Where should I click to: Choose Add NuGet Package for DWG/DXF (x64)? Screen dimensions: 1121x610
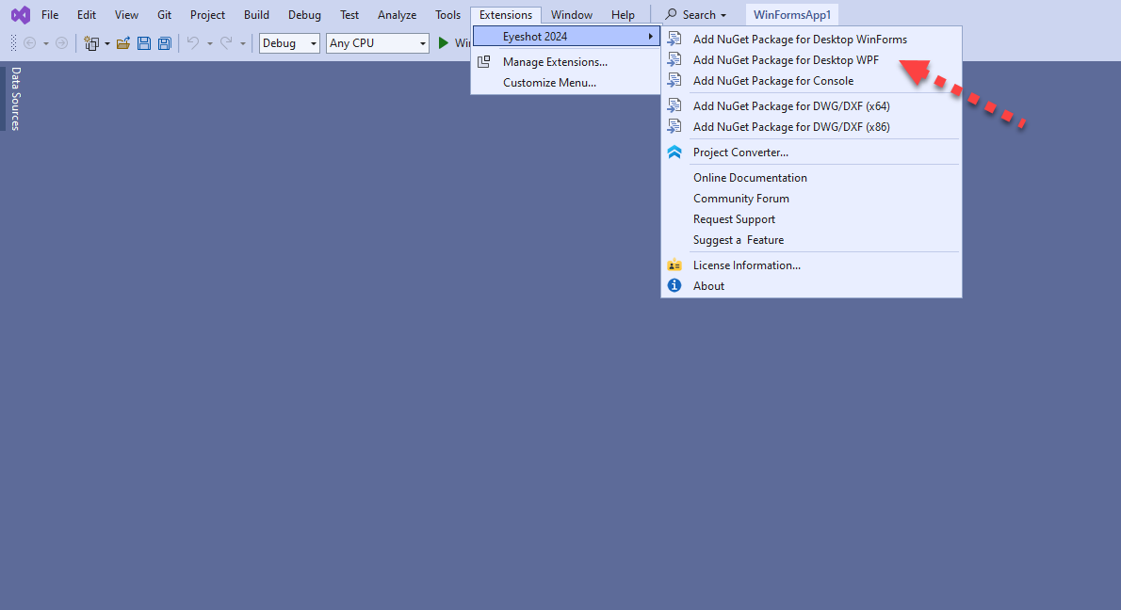[811, 105]
